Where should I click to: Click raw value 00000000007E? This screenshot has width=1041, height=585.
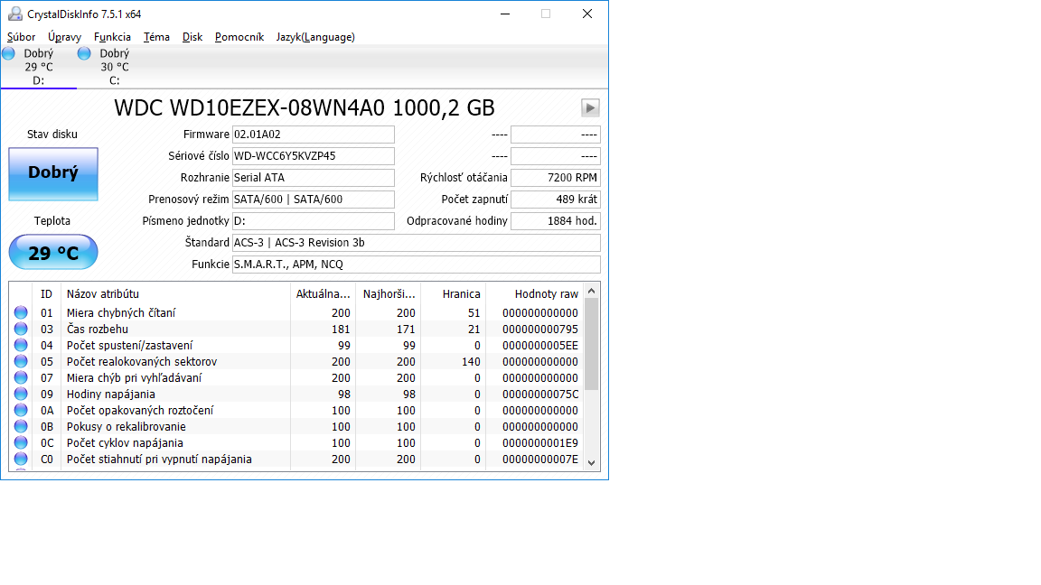540,459
